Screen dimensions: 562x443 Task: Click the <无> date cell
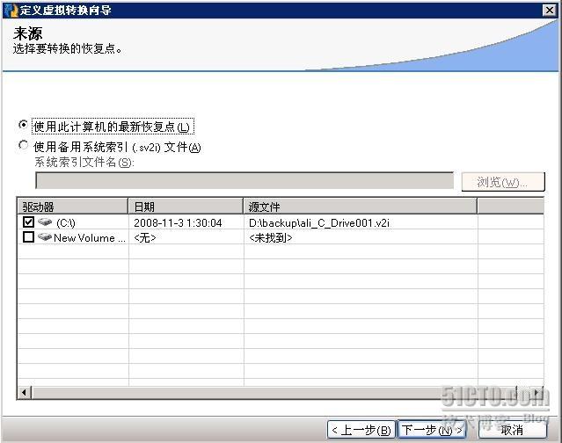pos(145,238)
